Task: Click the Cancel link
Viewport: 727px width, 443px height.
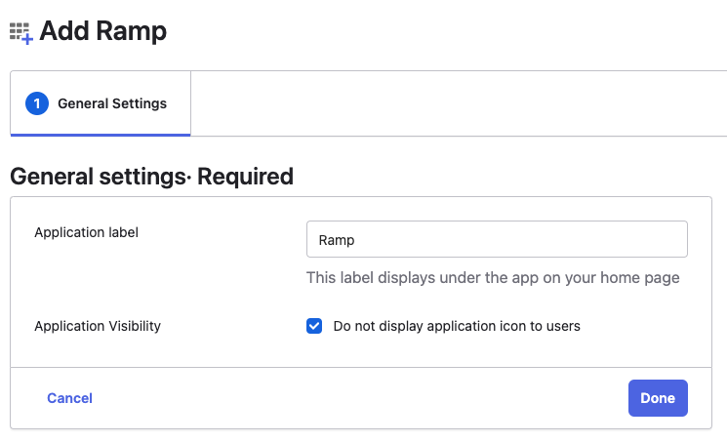Action: [x=69, y=398]
